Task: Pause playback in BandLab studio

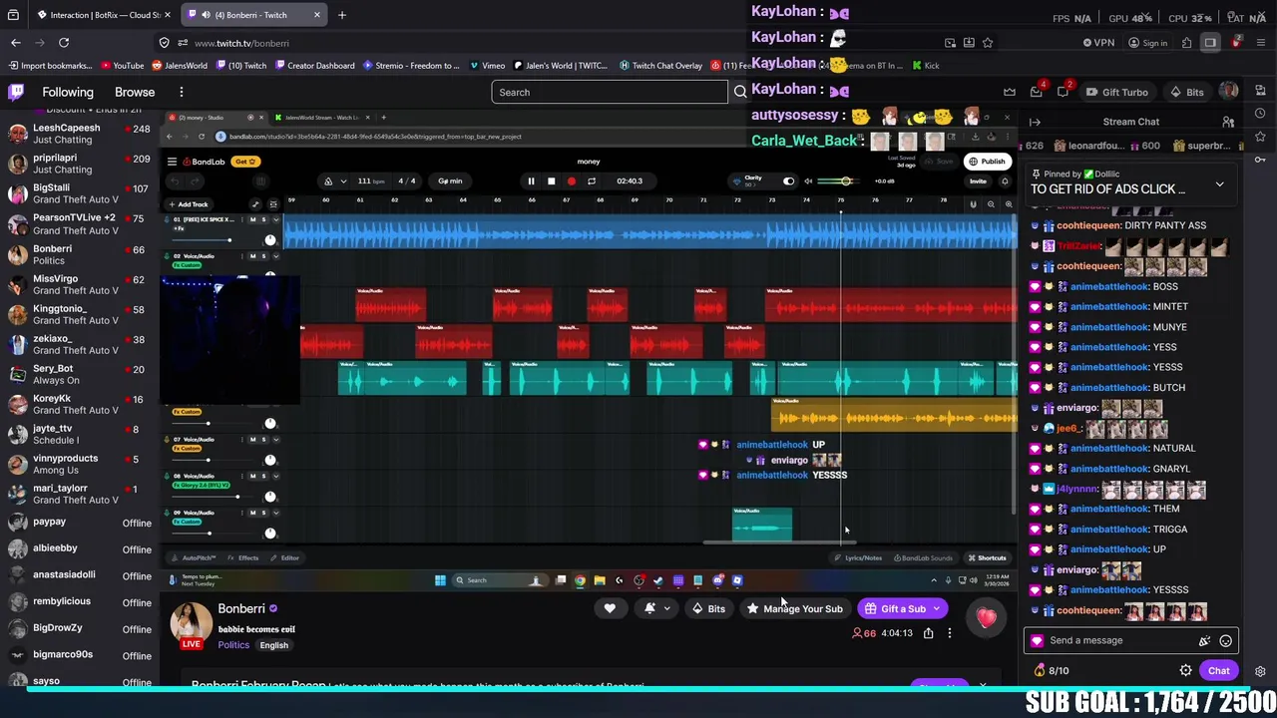Action: click(x=531, y=180)
